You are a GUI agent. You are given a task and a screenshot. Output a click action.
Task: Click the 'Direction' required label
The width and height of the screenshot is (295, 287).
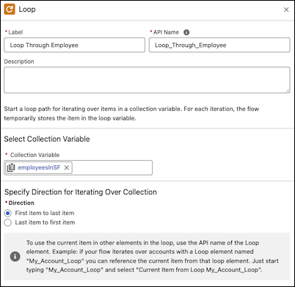(21, 203)
